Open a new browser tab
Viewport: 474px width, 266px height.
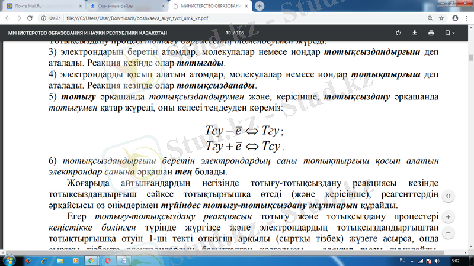tap(260, 6)
